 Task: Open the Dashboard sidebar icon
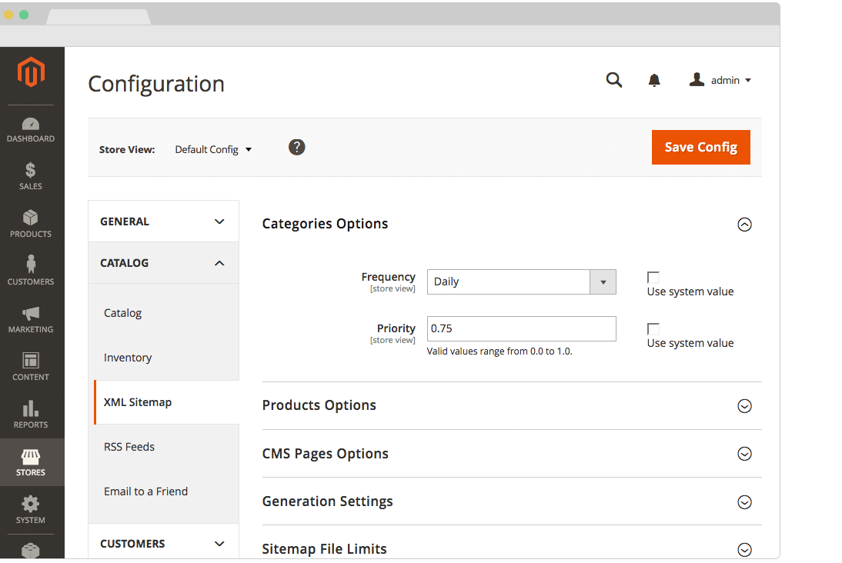[x=31, y=125]
